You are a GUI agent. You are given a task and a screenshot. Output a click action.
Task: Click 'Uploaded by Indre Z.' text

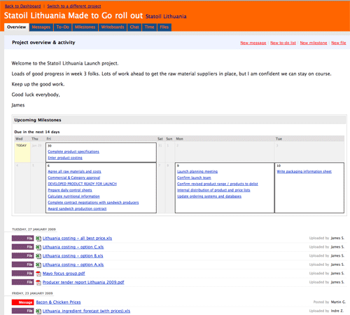326,311
